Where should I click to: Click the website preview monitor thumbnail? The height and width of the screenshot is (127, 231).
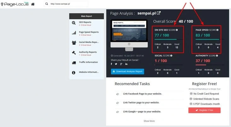129,35
